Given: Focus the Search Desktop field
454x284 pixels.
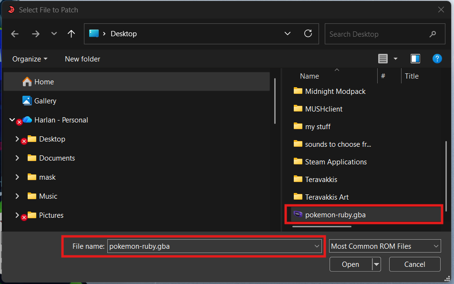Looking at the screenshot, I should point(385,34).
